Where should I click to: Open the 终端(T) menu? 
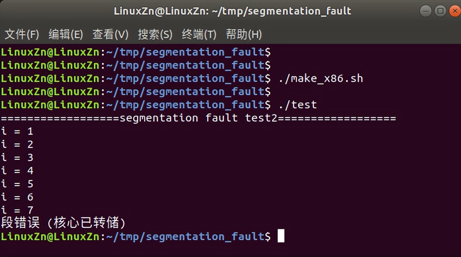pyautogui.click(x=199, y=35)
